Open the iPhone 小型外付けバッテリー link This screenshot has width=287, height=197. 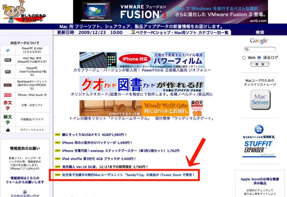97,143
